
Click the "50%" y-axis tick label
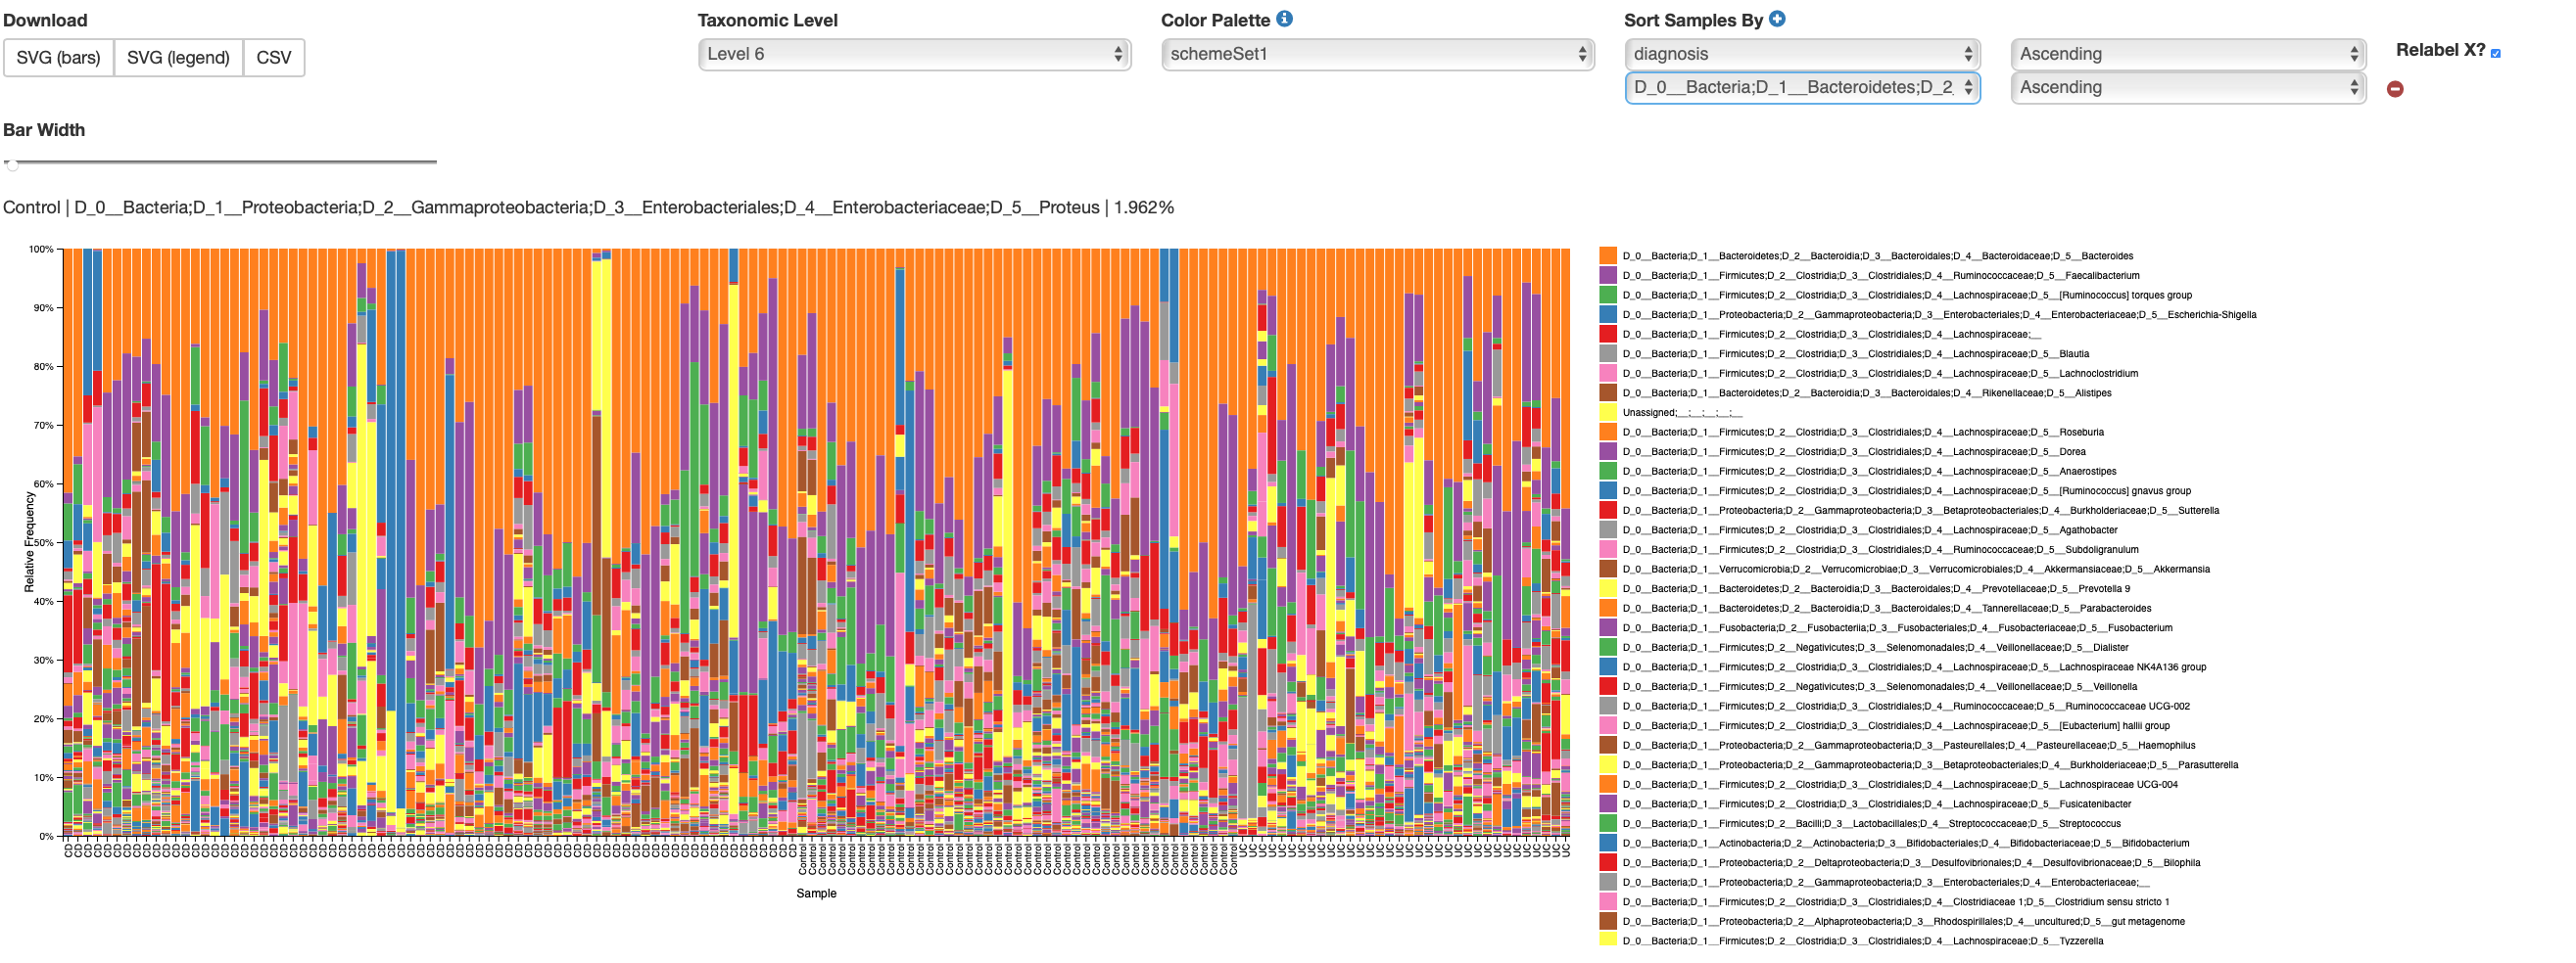(44, 542)
